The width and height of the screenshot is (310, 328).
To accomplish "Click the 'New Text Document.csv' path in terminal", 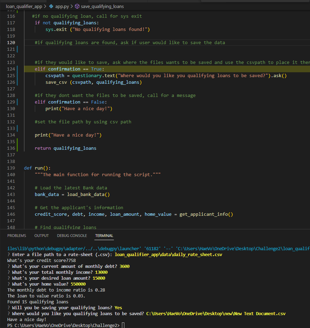I will click(216, 314).
